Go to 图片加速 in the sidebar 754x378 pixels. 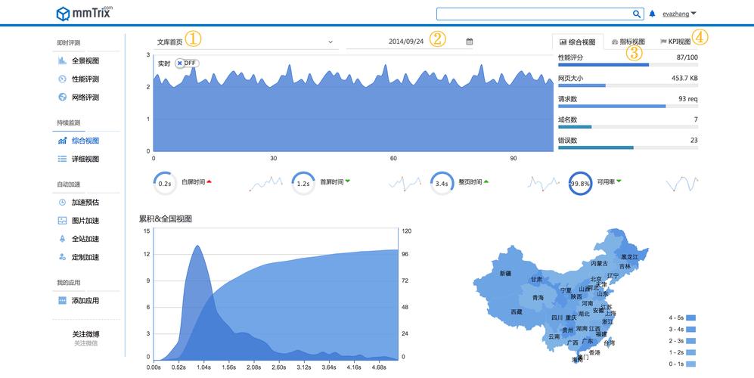coord(85,221)
